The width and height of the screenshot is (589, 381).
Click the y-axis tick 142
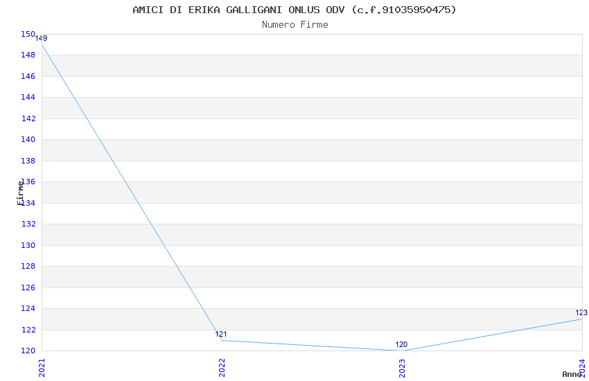(x=28, y=118)
